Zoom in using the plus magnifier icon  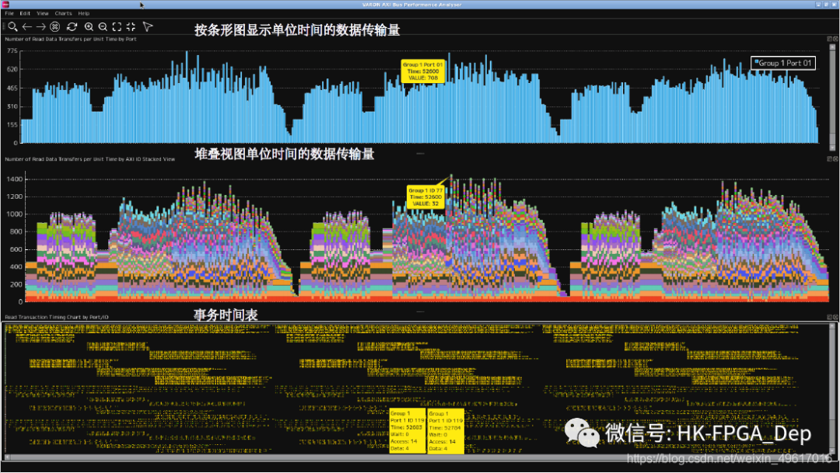(89, 26)
